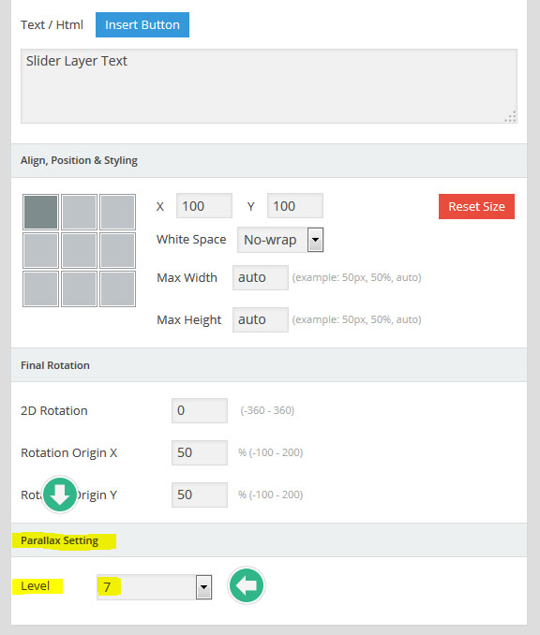Click the Max Height input field
The image size is (540, 635).
click(x=261, y=320)
